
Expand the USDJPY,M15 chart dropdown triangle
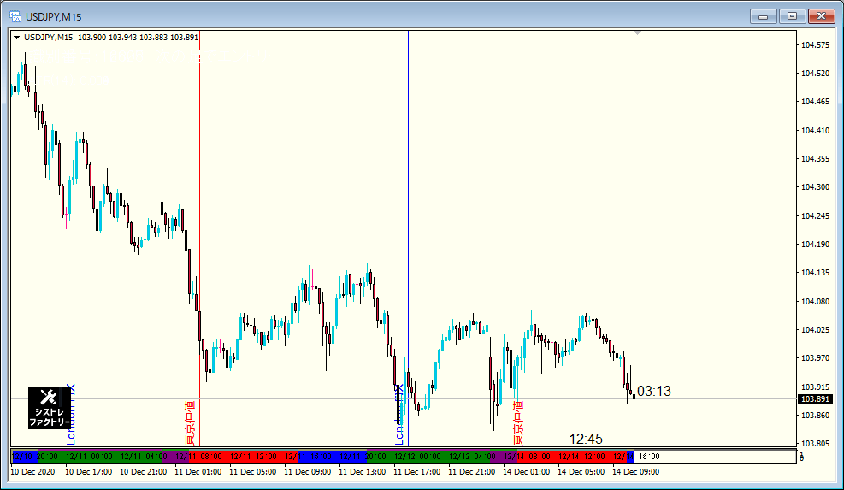(x=17, y=38)
